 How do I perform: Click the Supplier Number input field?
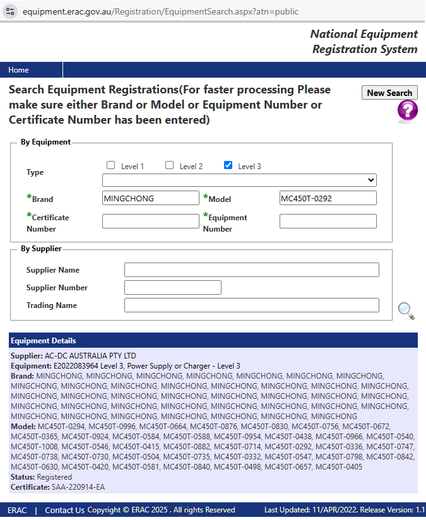(172, 287)
